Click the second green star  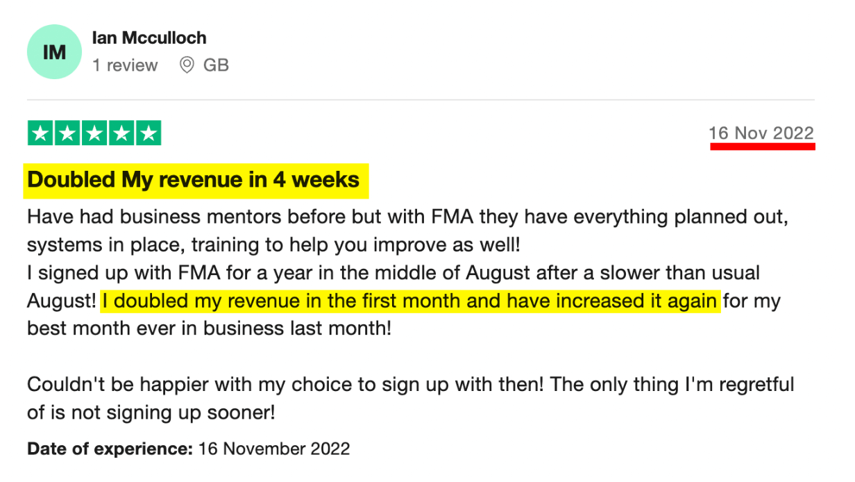67,133
